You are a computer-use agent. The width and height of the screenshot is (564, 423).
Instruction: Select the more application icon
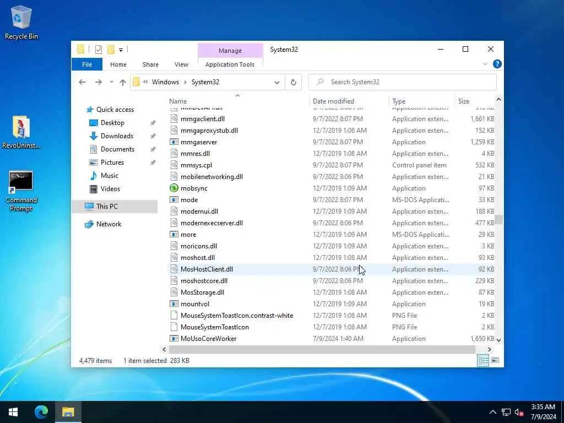click(x=174, y=235)
